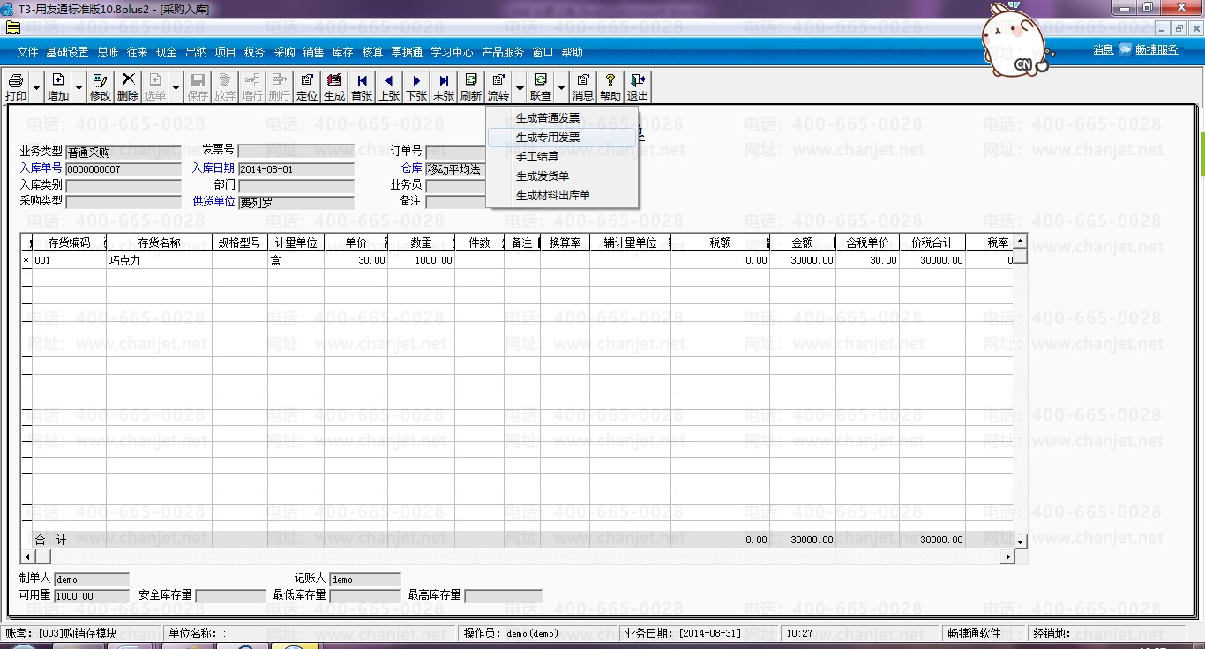Expand the dropdown arrow beside 增加
Image resolution: width=1205 pixels, height=649 pixels.
pyautogui.click(x=79, y=87)
